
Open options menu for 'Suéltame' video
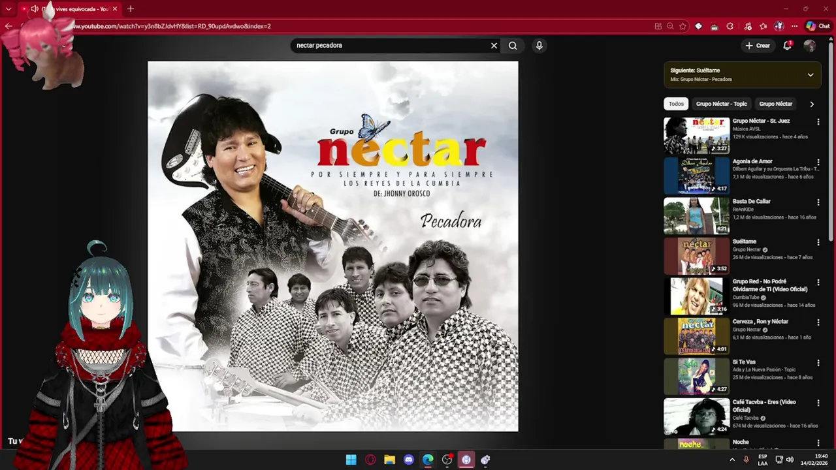point(818,242)
